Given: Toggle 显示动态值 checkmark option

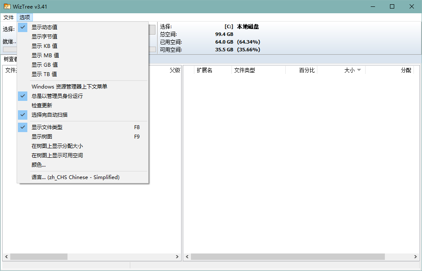Looking at the screenshot, I should click(44, 27).
